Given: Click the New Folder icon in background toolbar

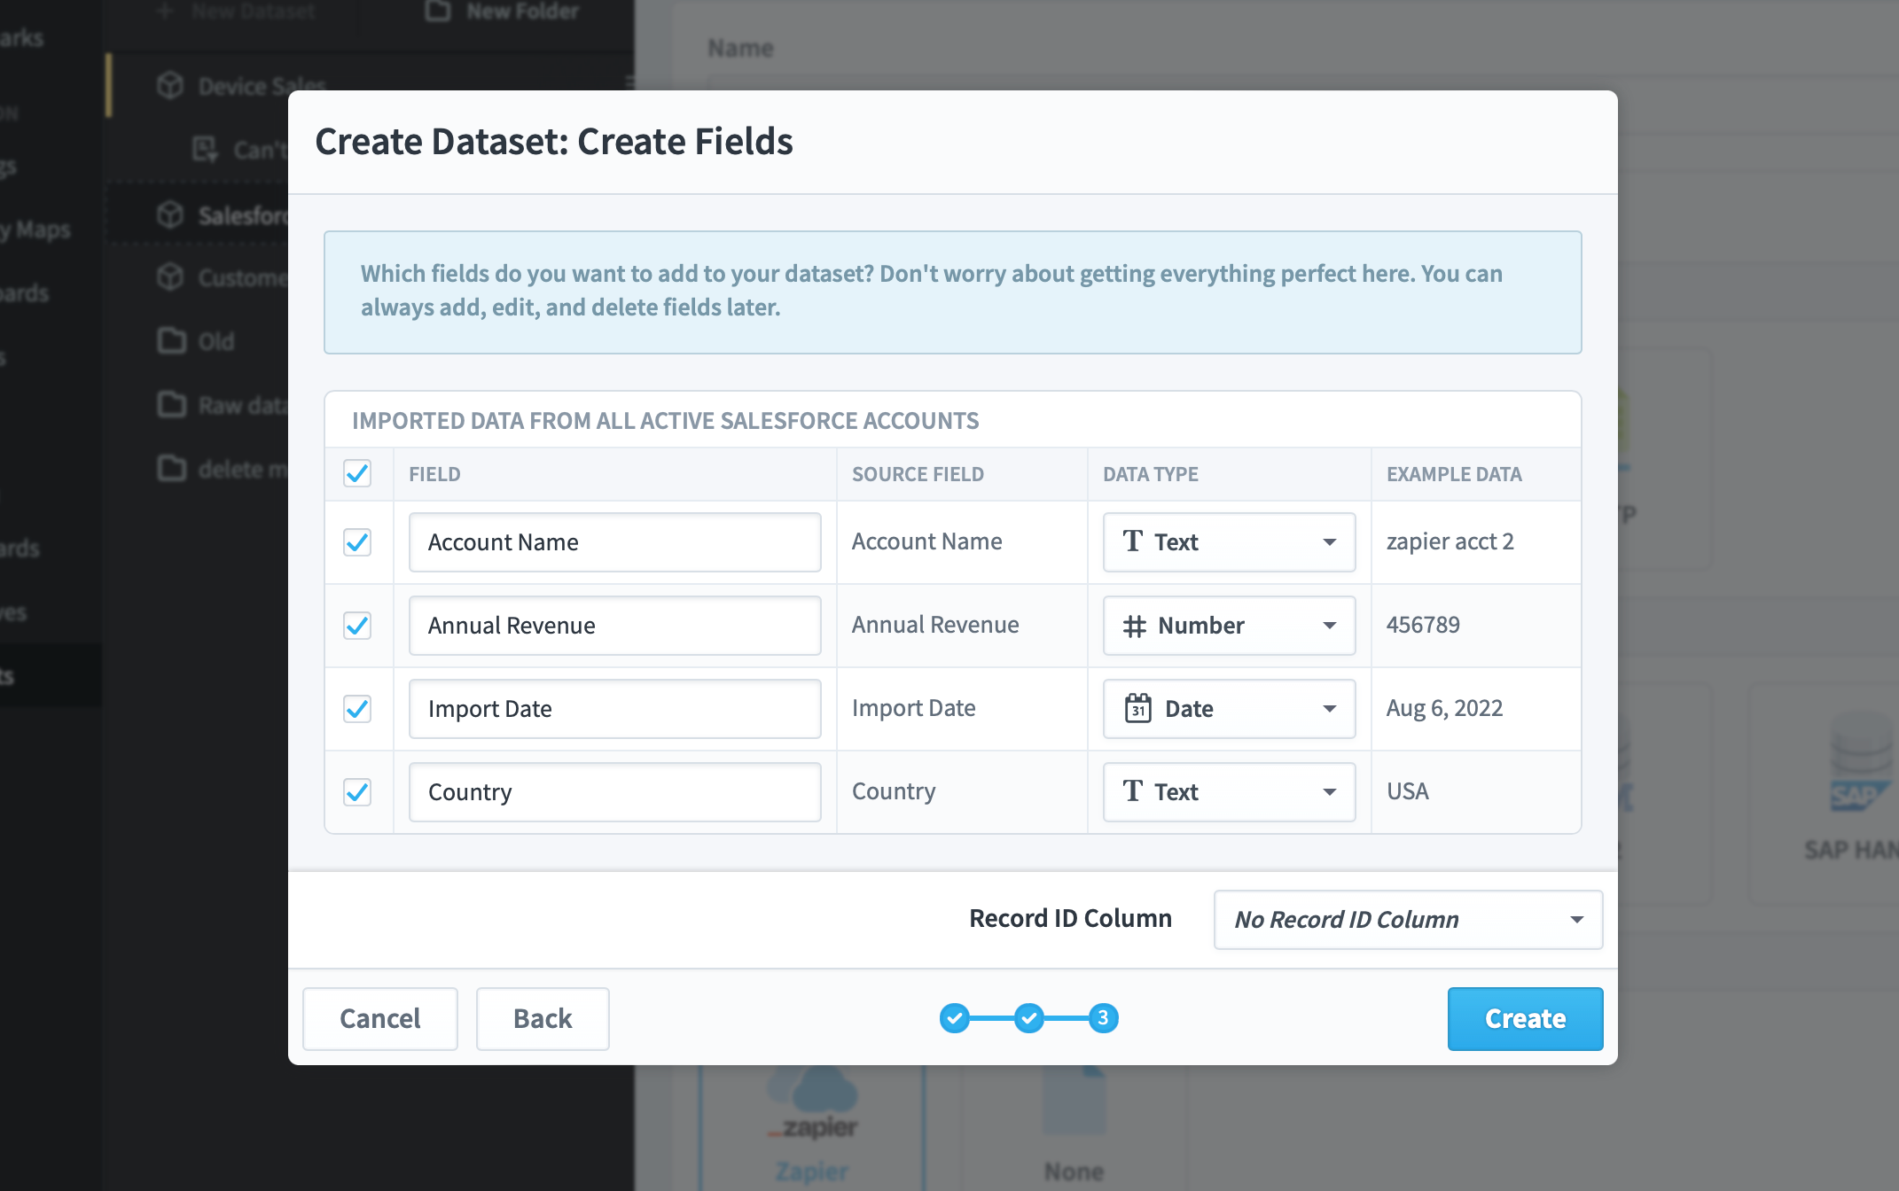Looking at the screenshot, I should [x=438, y=11].
